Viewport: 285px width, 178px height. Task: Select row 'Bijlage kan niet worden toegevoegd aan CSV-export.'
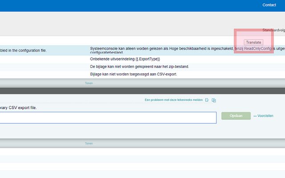(142, 74)
